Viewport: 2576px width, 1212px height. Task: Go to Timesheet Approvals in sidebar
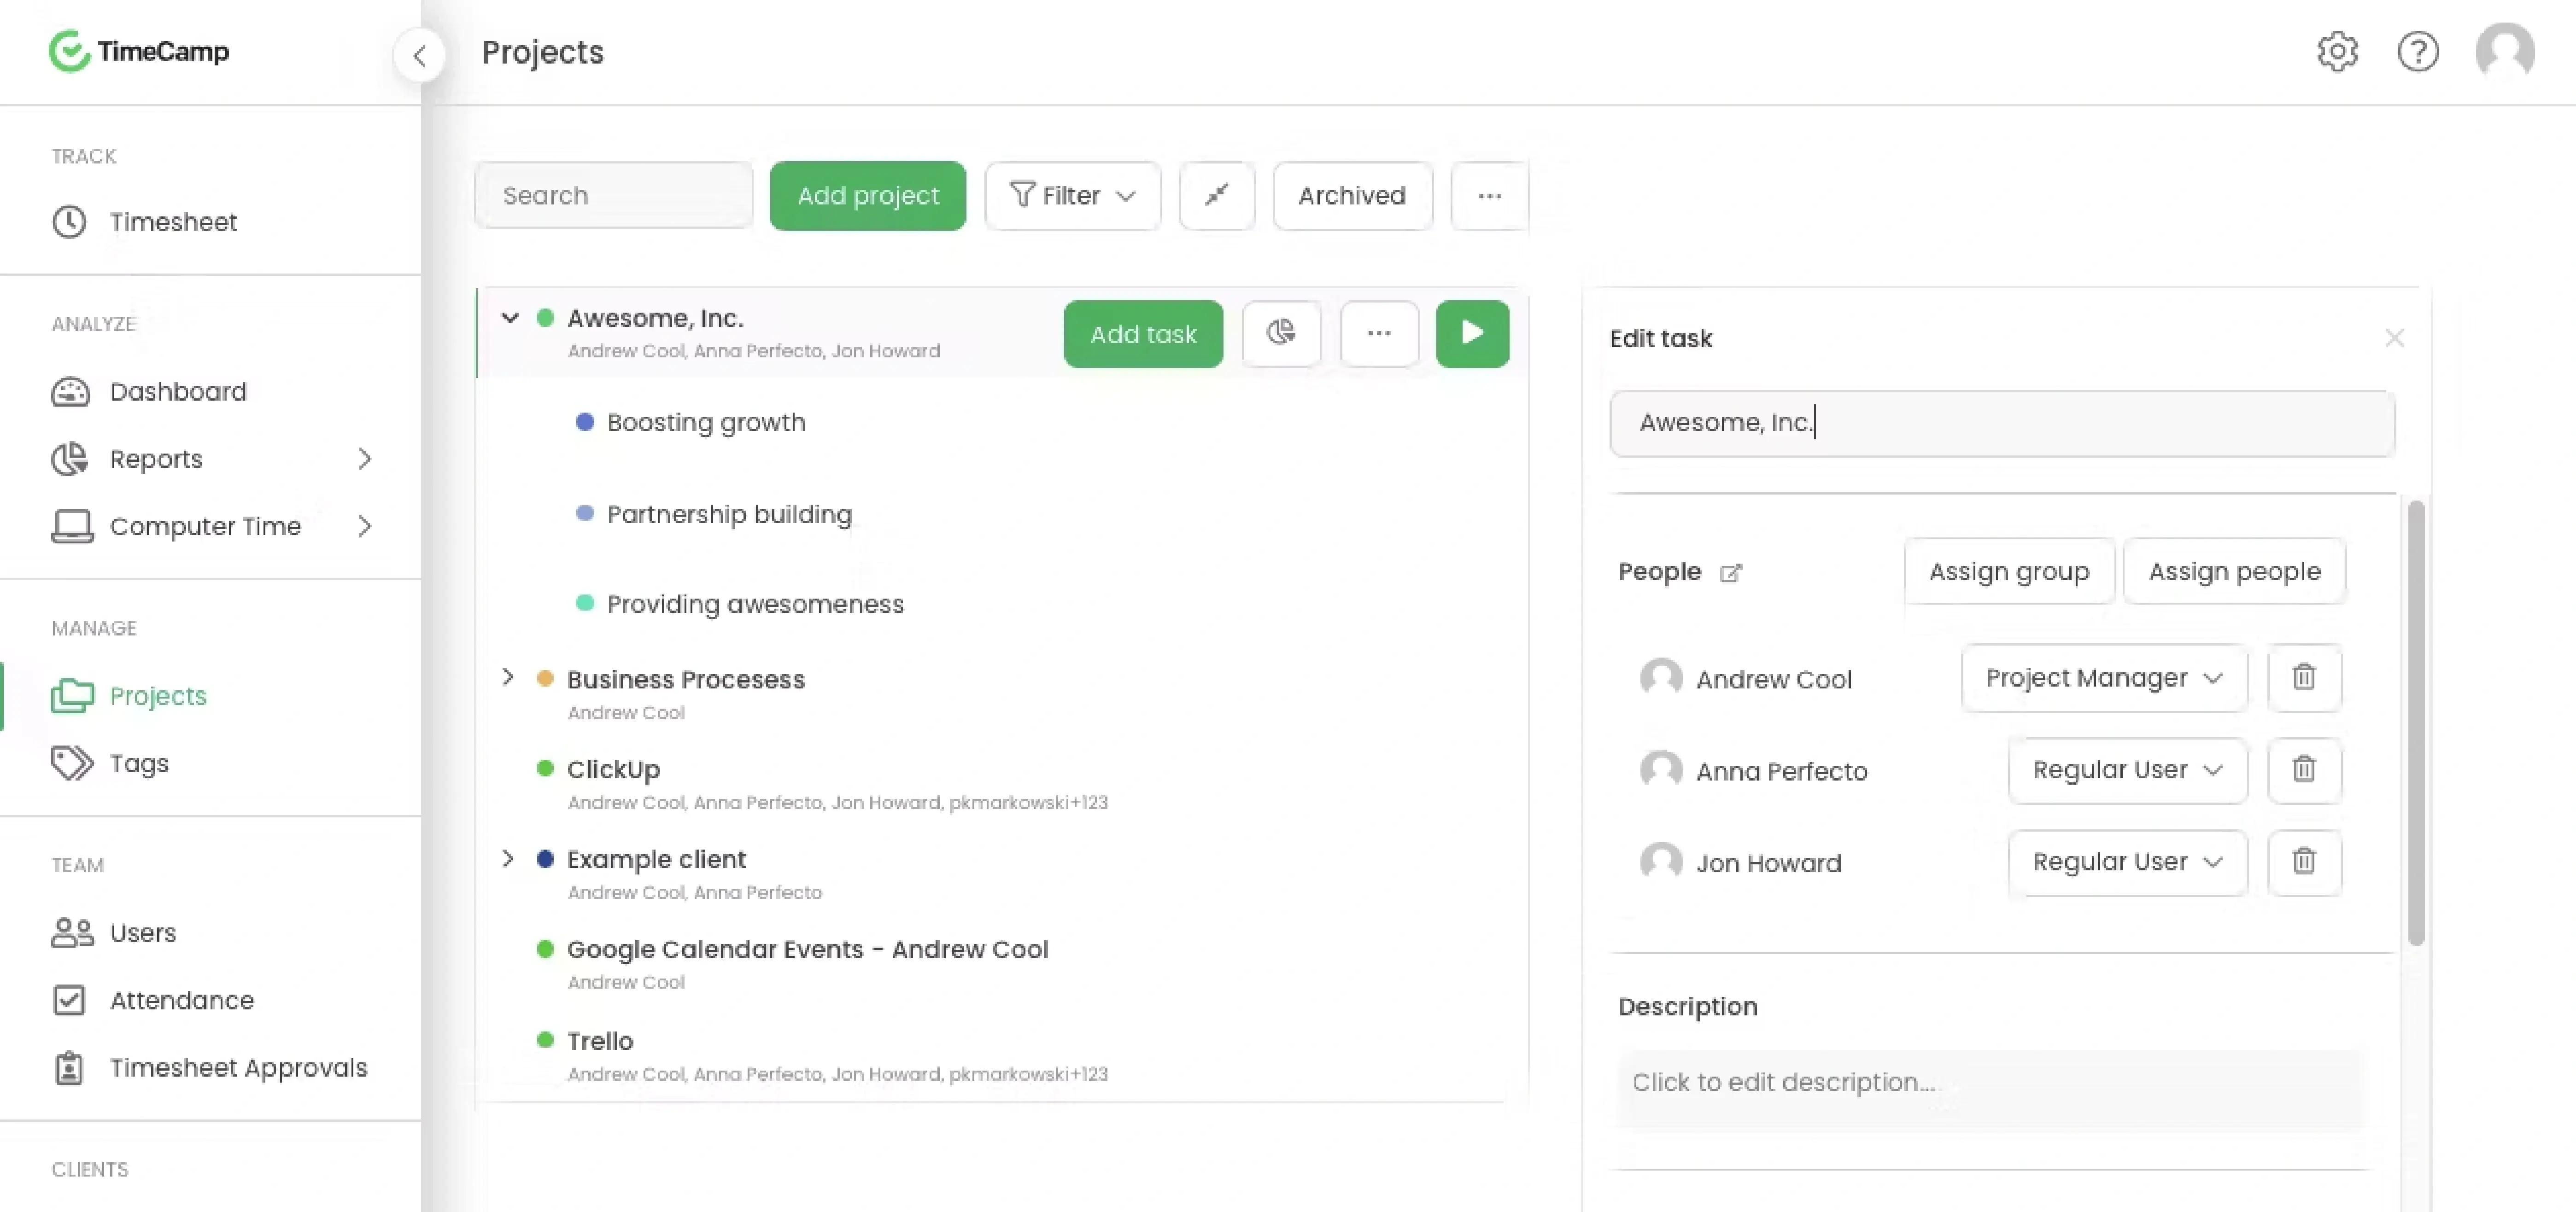(238, 1068)
